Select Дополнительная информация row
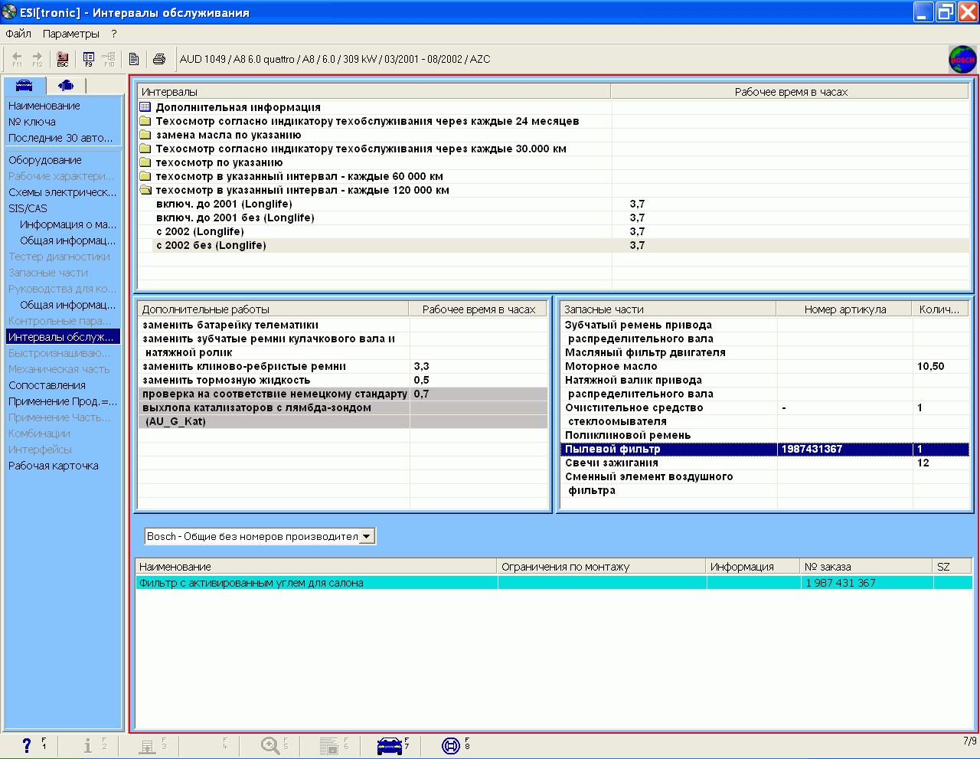Image resolution: width=980 pixels, height=759 pixels. tap(554, 107)
